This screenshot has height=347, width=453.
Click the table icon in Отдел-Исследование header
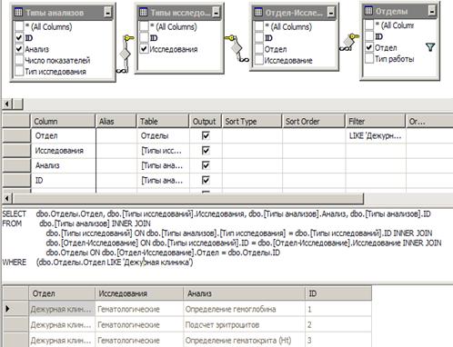(x=258, y=12)
